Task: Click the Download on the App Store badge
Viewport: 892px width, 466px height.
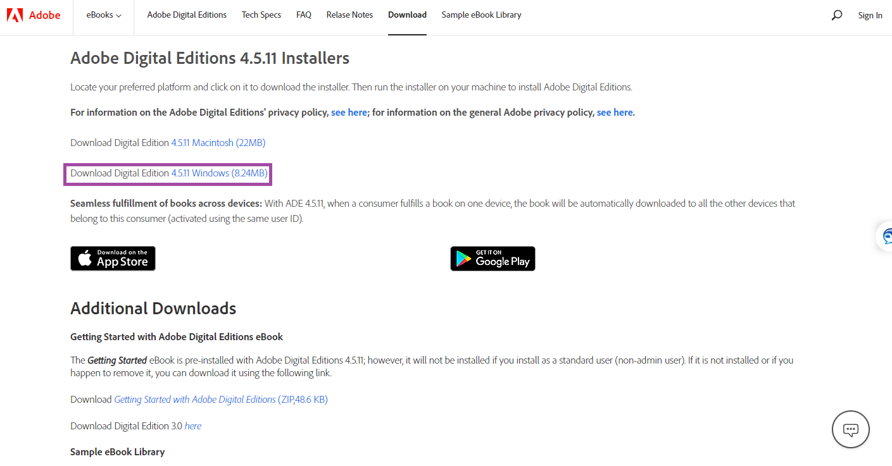Action: pyautogui.click(x=113, y=259)
